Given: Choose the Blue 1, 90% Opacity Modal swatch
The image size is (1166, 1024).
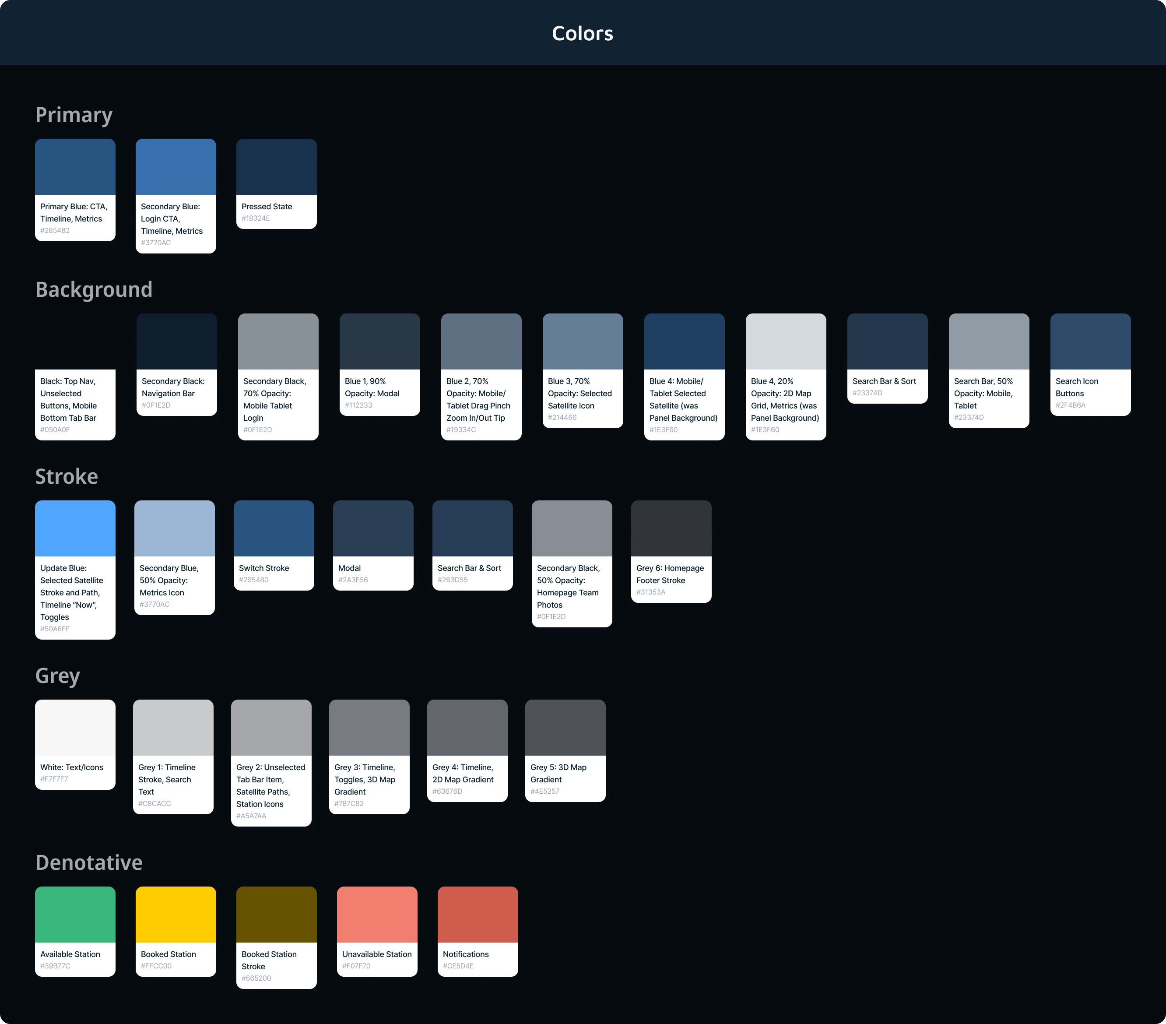Looking at the screenshot, I should click(380, 342).
